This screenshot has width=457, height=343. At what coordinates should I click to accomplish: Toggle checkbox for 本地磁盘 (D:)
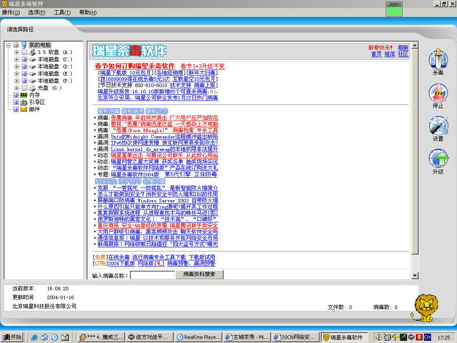[25, 67]
